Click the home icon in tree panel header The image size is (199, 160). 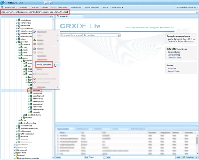50,16
